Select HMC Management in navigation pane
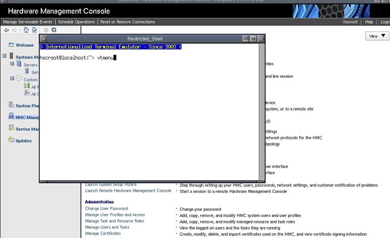This screenshot has width=390, height=238. [x=27, y=117]
